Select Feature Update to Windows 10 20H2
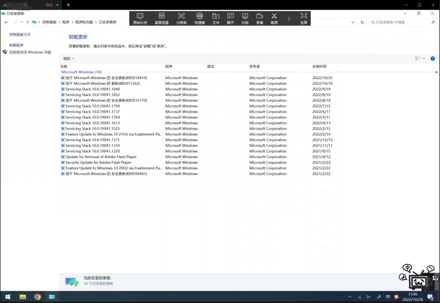The height and width of the screenshot is (303, 440). pos(198,168)
